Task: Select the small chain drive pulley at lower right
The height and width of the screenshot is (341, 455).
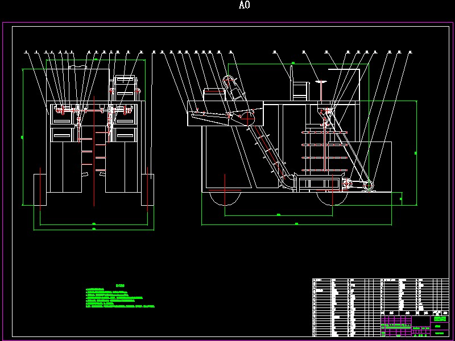Action: coord(369,185)
